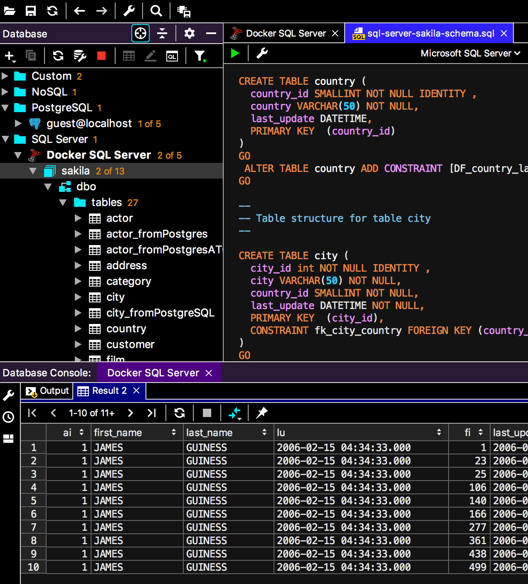Expand the actor table node
528x584 pixels.
78,218
